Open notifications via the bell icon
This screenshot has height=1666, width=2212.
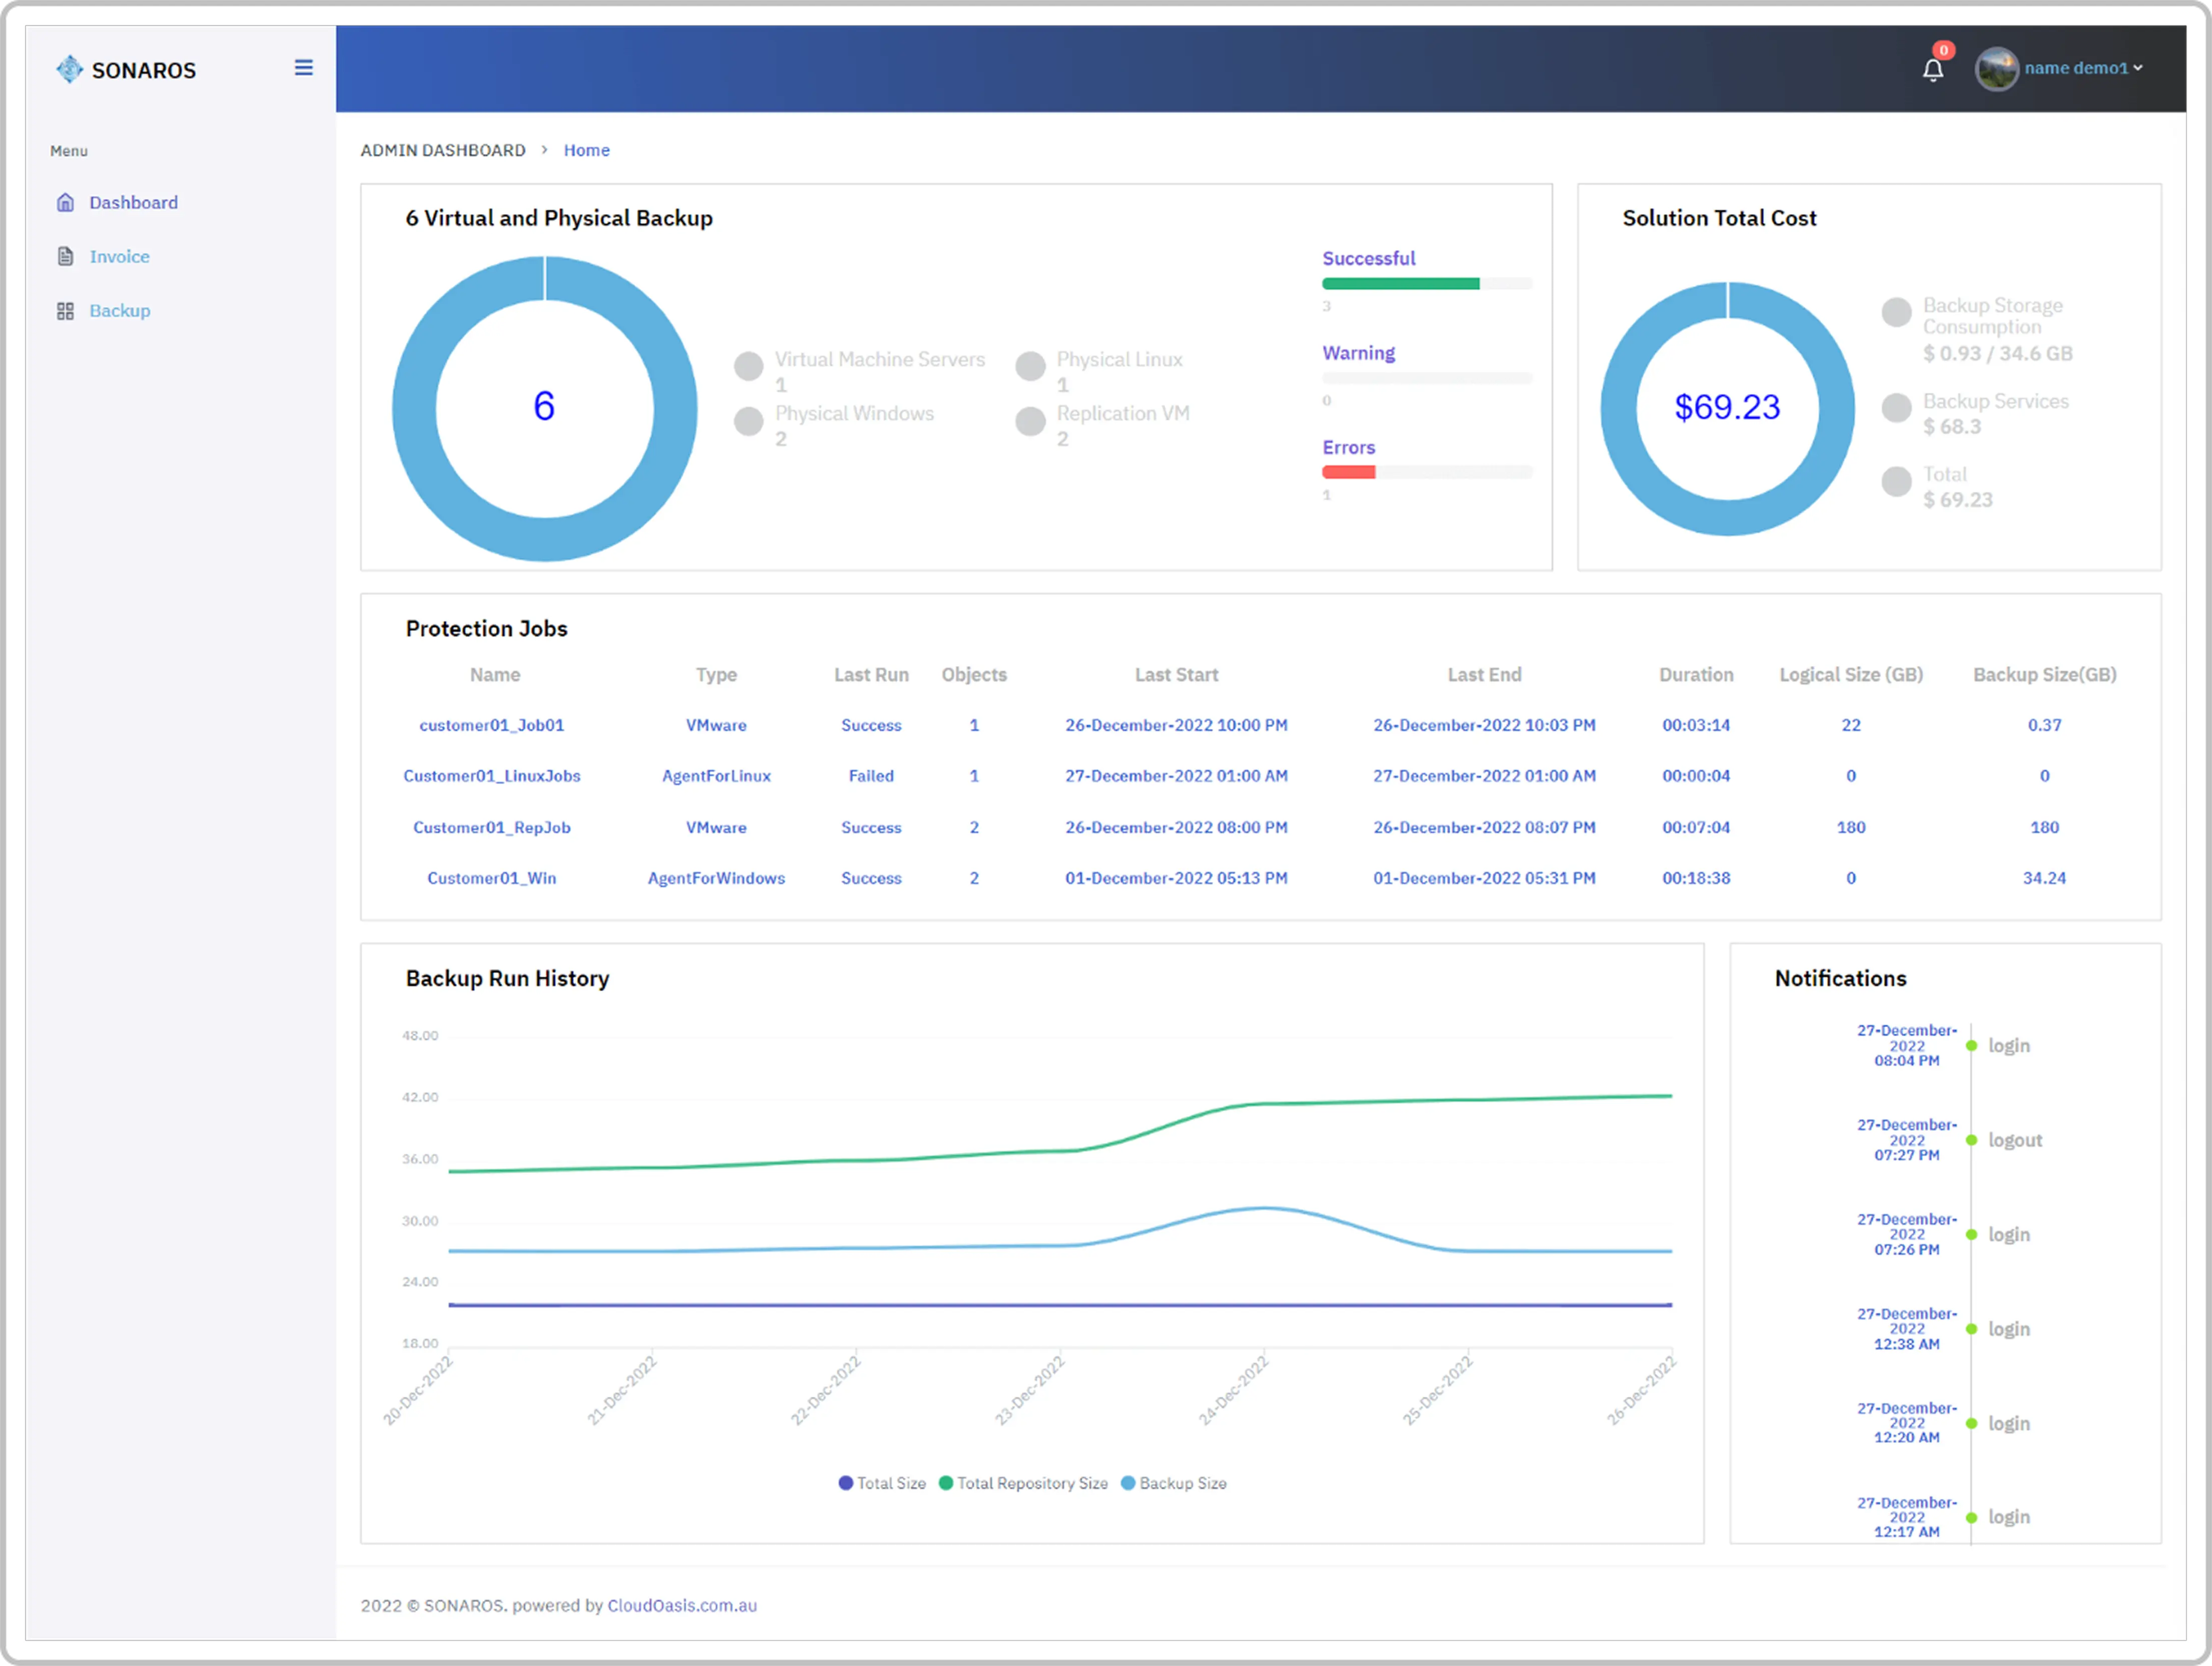tap(1933, 69)
